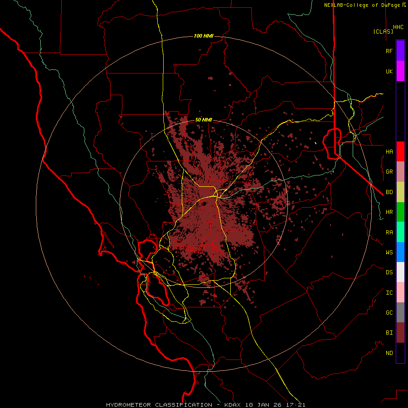Viewport: 408px width, 408px height.
Task: Click the UK magenta legend swatch
Action: [x=400, y=71]
